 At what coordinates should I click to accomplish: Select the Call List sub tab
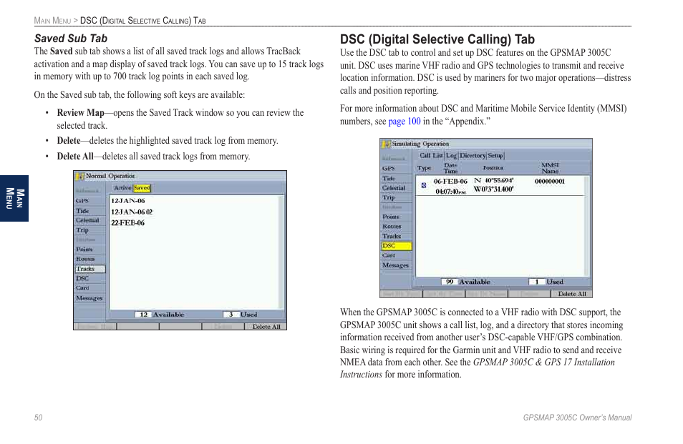tap(431, 155)
